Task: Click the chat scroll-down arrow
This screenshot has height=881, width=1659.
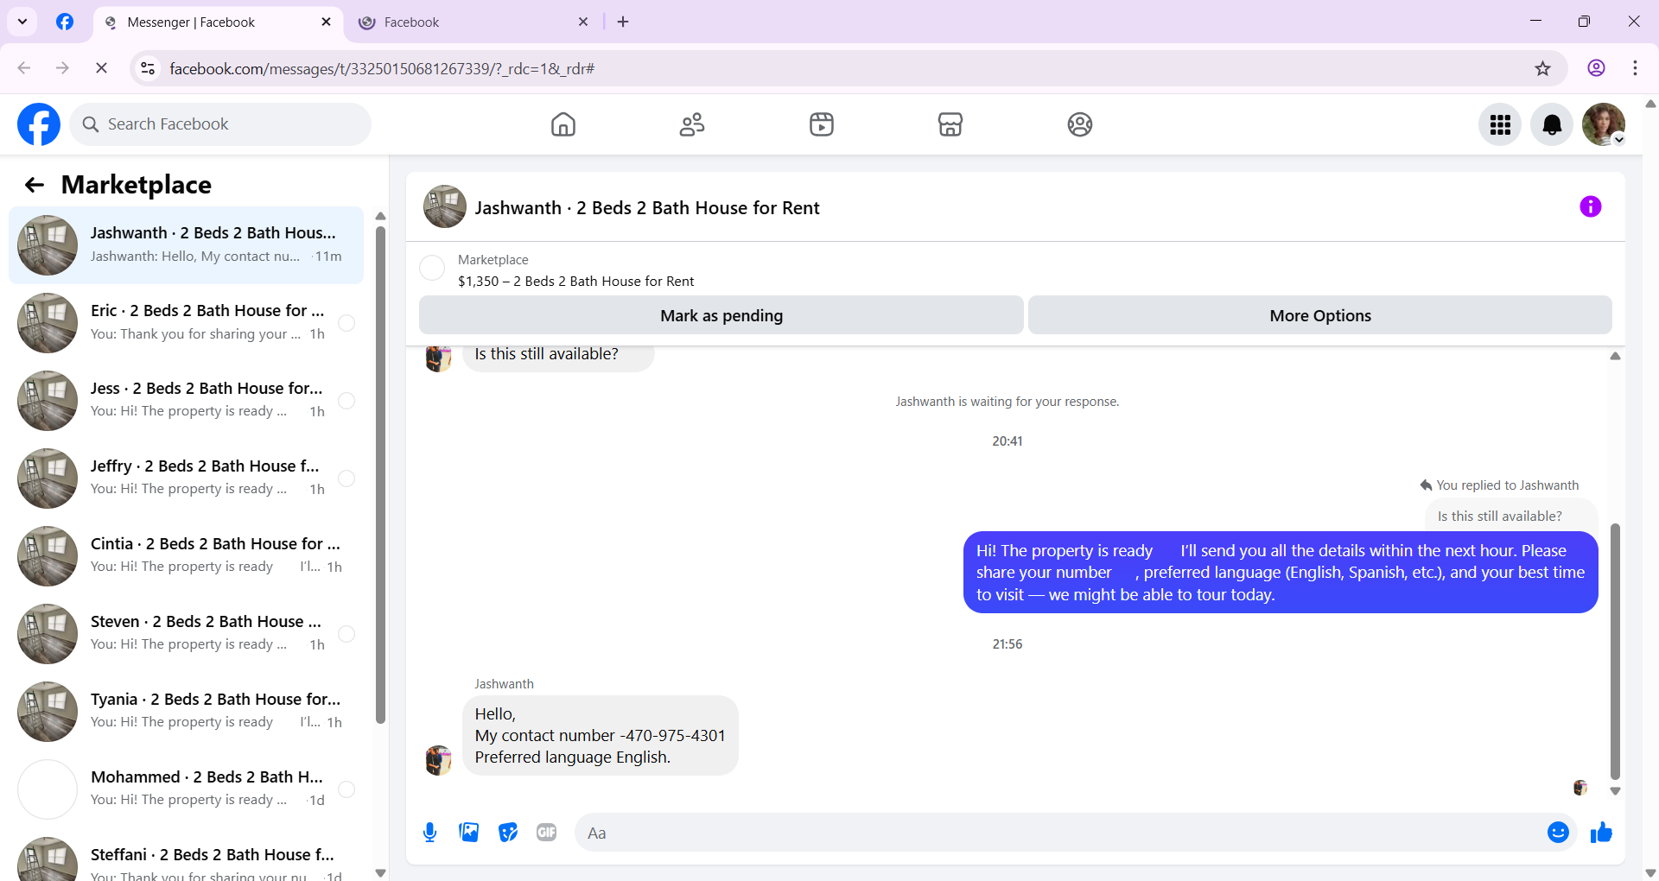Action: point(1615,791)
